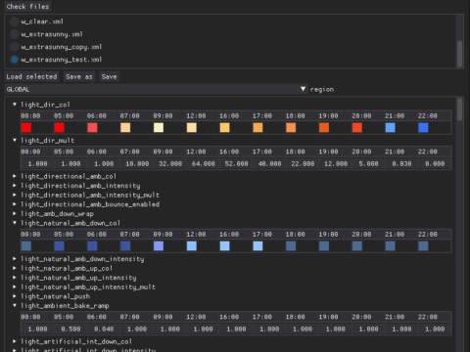Click the w_extrasunny_copy.xml file name

[x=62, y=47]
